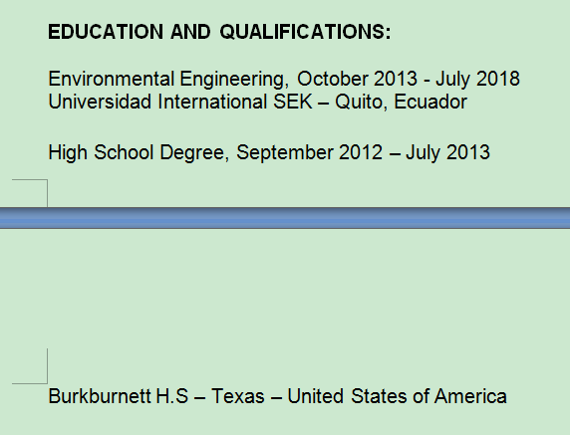Viewport: 570px width, 435px height.
Task: Place cursor in the word Universidad
Action: click(x=100, y=102)
